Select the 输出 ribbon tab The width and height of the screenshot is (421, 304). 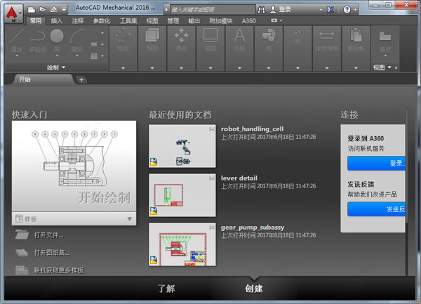click(194, 20)
